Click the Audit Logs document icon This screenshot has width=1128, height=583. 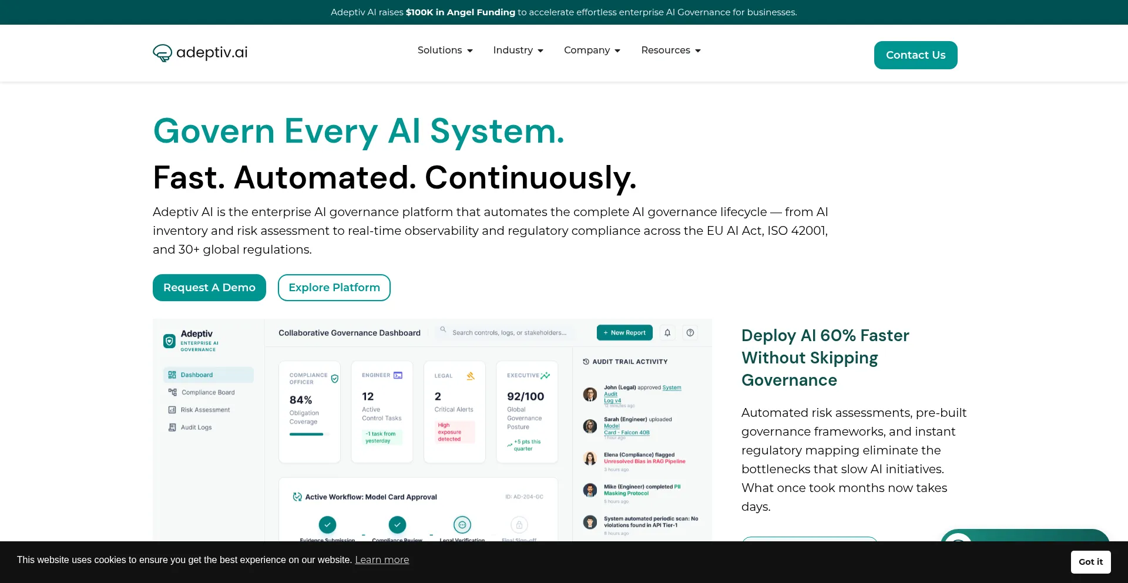(x=172, y=427)
